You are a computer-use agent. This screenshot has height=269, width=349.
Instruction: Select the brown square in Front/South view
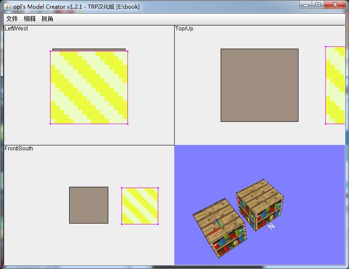point(89,205)
